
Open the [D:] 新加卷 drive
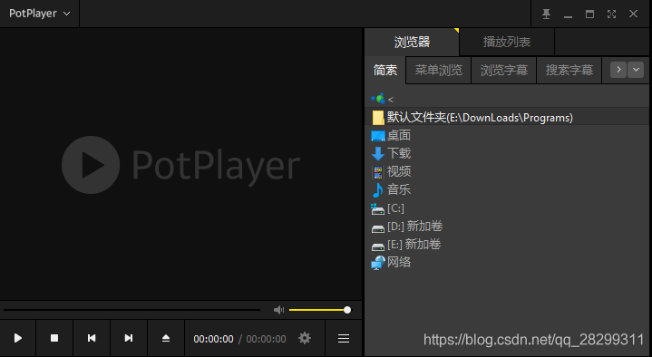[414, 227]
